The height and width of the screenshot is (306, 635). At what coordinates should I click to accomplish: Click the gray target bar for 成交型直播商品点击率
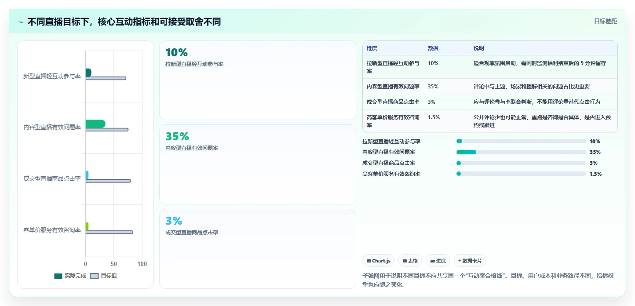coord(108,181)
